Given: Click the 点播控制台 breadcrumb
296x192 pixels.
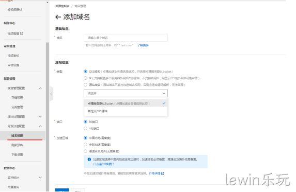Looking at the screenshot, I should pos(63,6).
